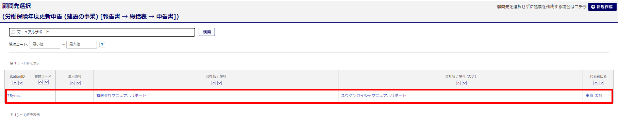Sort StationID column descending

(x=21, y=83)
